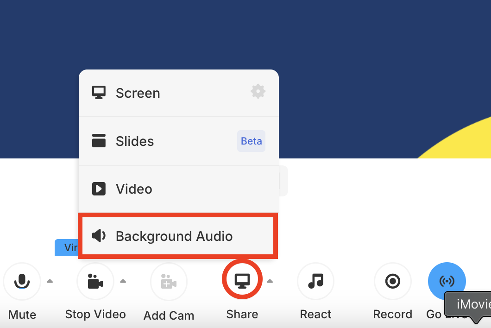The image size is (491, 328).
Task: Expand the Share options arrow
Action: pos(269,281)
